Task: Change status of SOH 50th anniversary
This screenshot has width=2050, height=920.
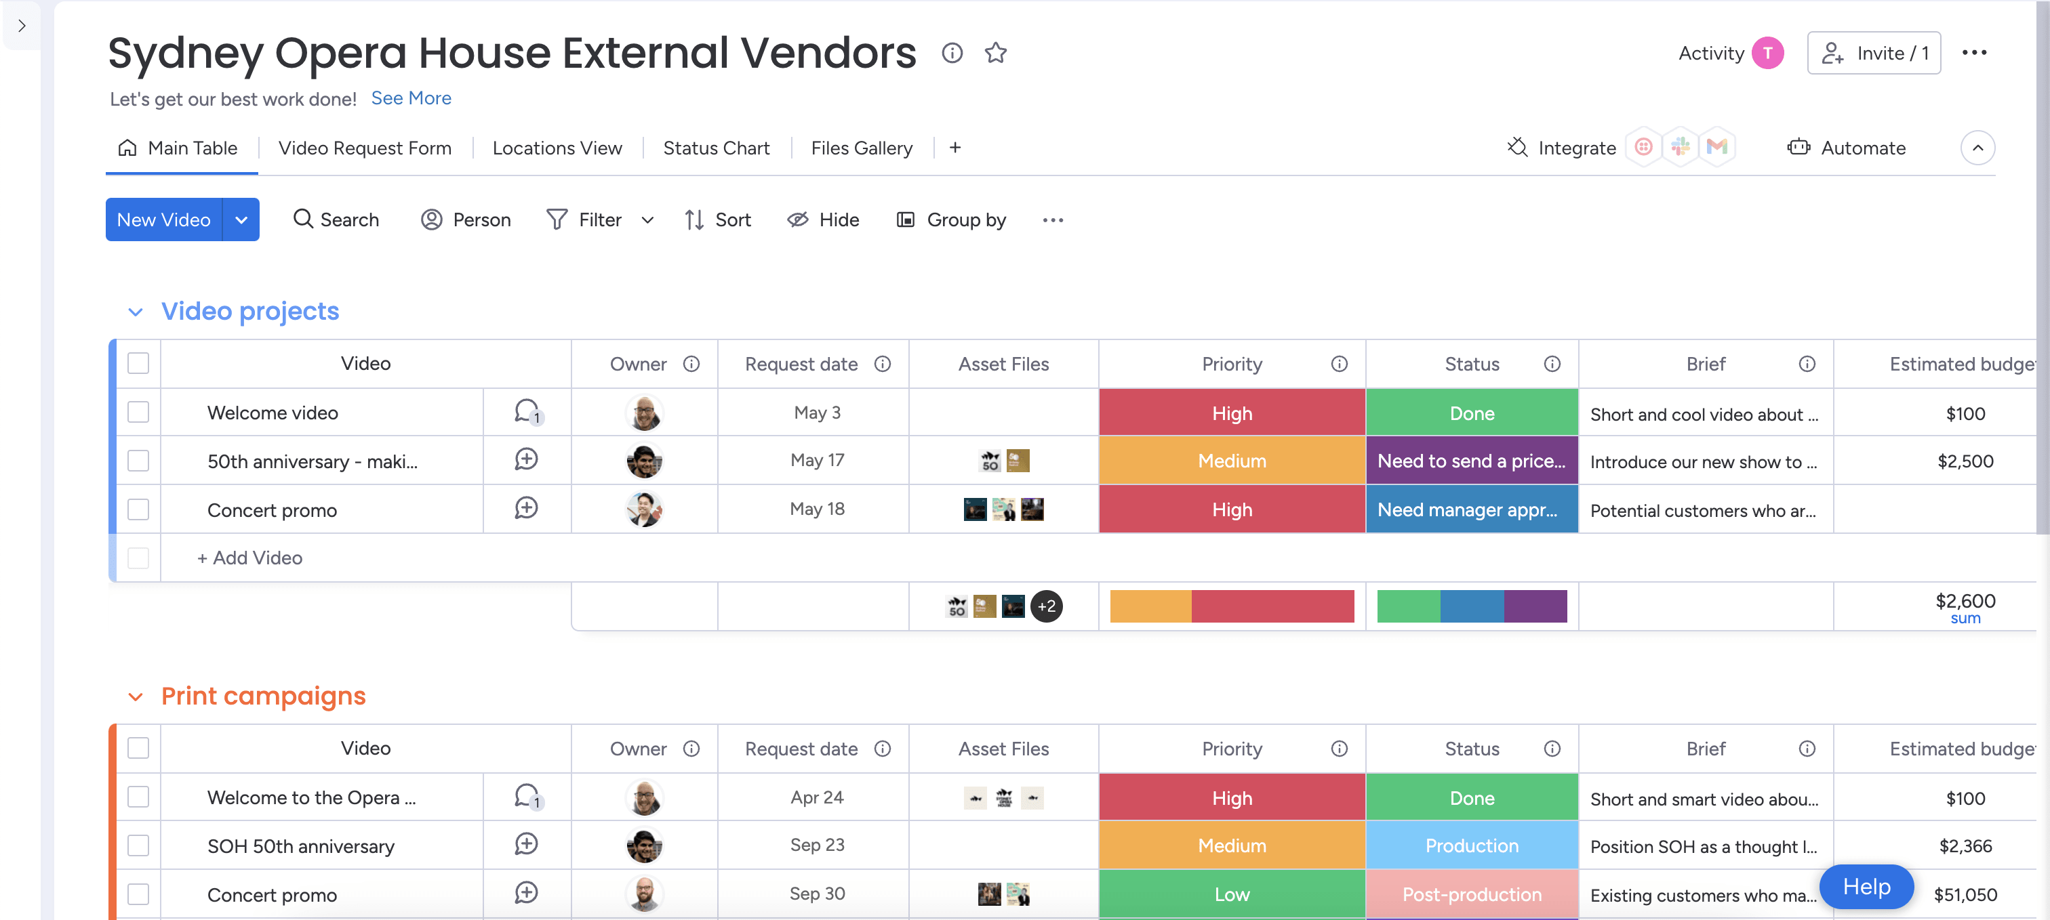Action: pyautogui.click(x=1472, y=845)
